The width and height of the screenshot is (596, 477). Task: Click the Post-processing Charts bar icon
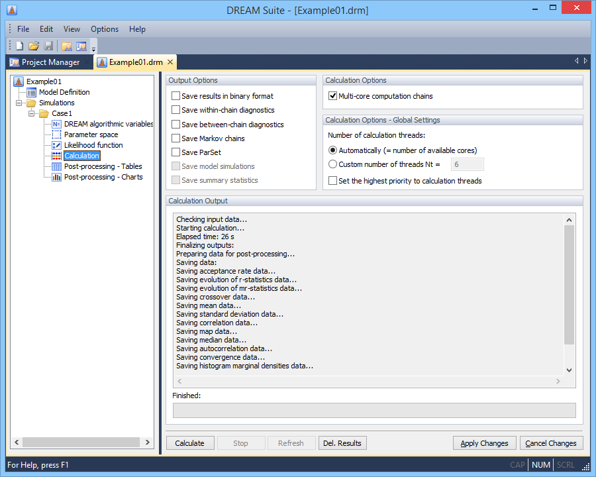[x=57, y=178]
